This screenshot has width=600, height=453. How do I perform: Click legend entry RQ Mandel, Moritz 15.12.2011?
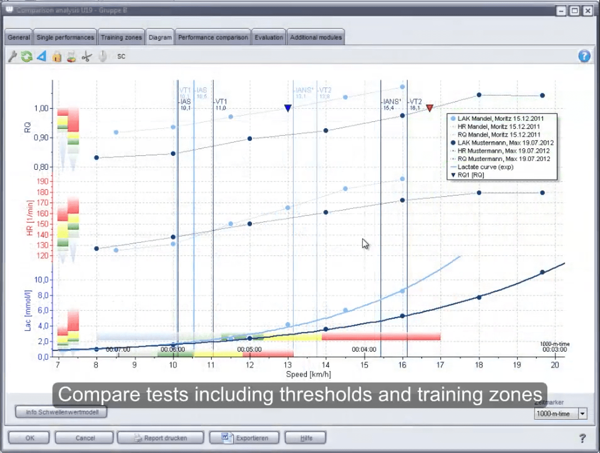click(x=495, y=135)
